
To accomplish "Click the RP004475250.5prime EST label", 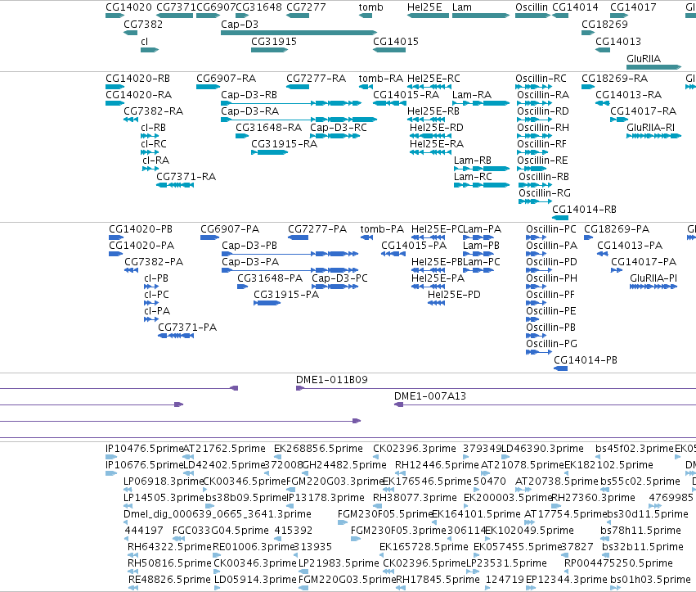I will pos(618,563).
